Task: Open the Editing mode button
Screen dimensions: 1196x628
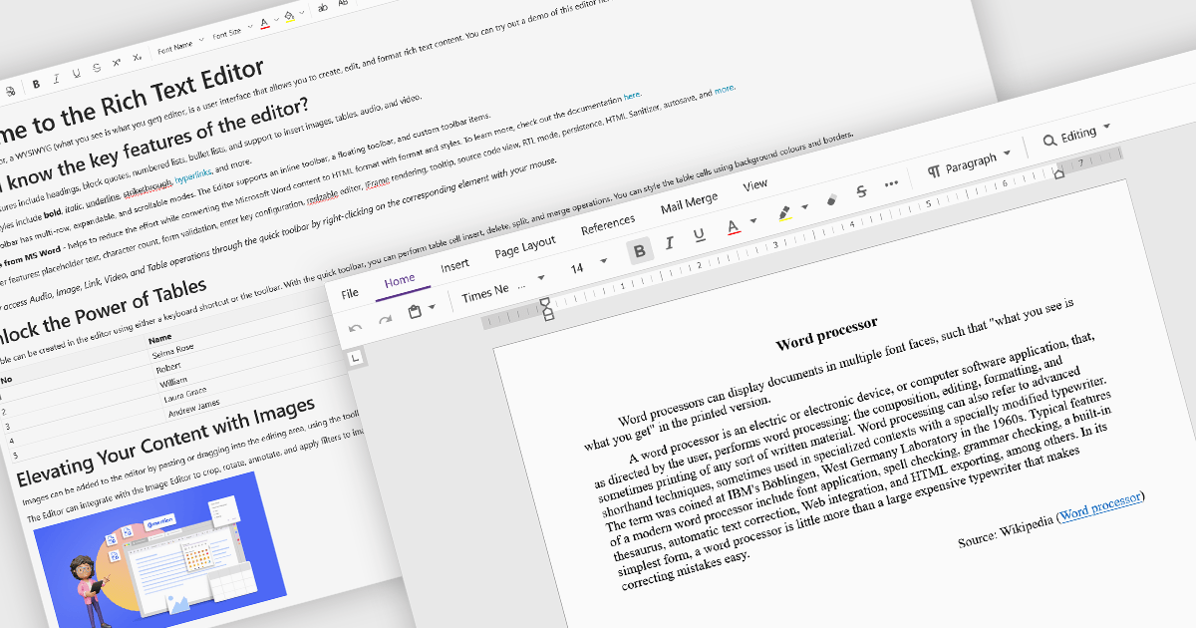Action: pos(1076,134)
